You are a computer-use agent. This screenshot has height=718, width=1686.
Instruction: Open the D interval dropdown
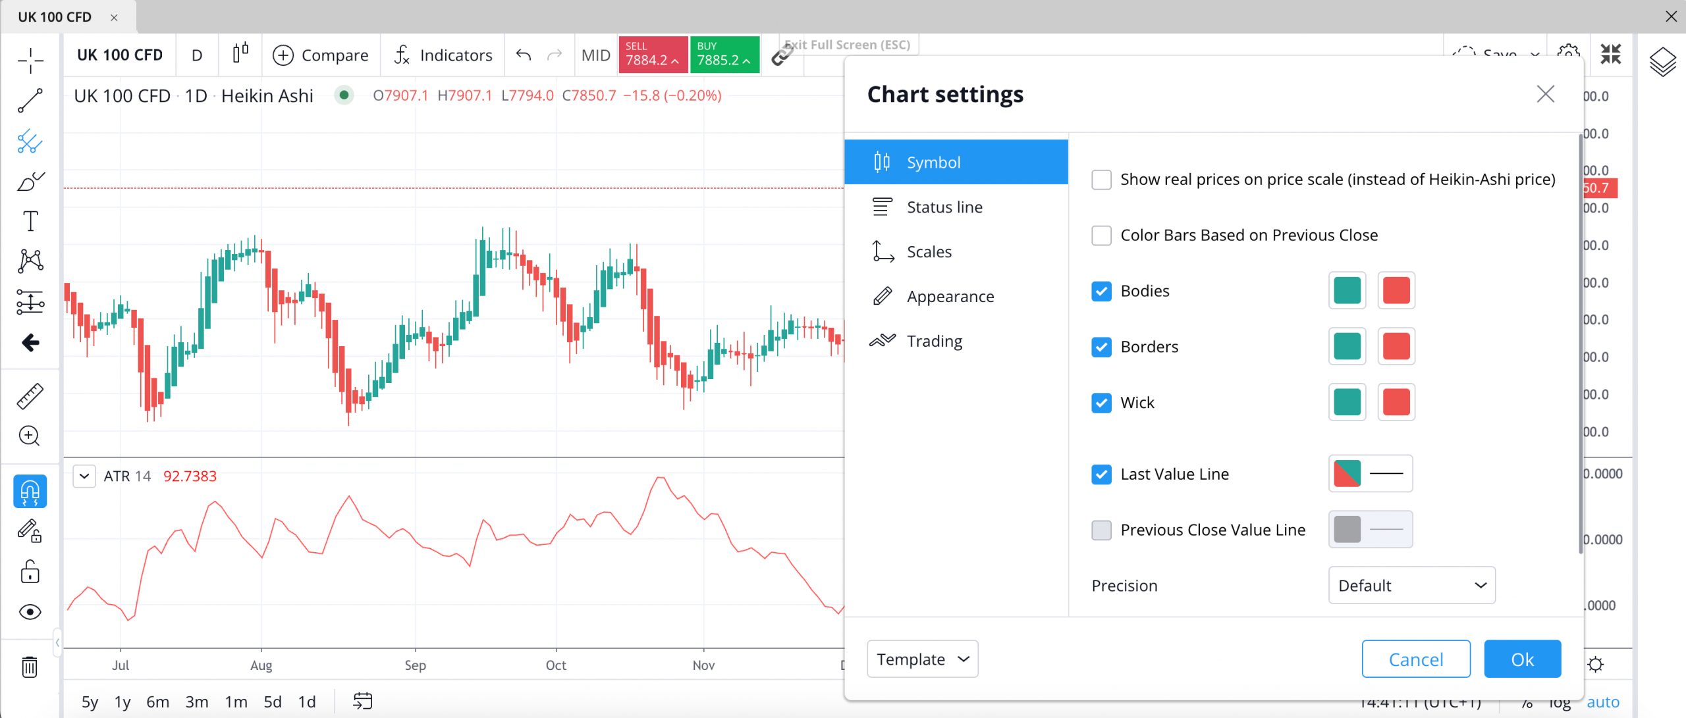coord(196,55)
